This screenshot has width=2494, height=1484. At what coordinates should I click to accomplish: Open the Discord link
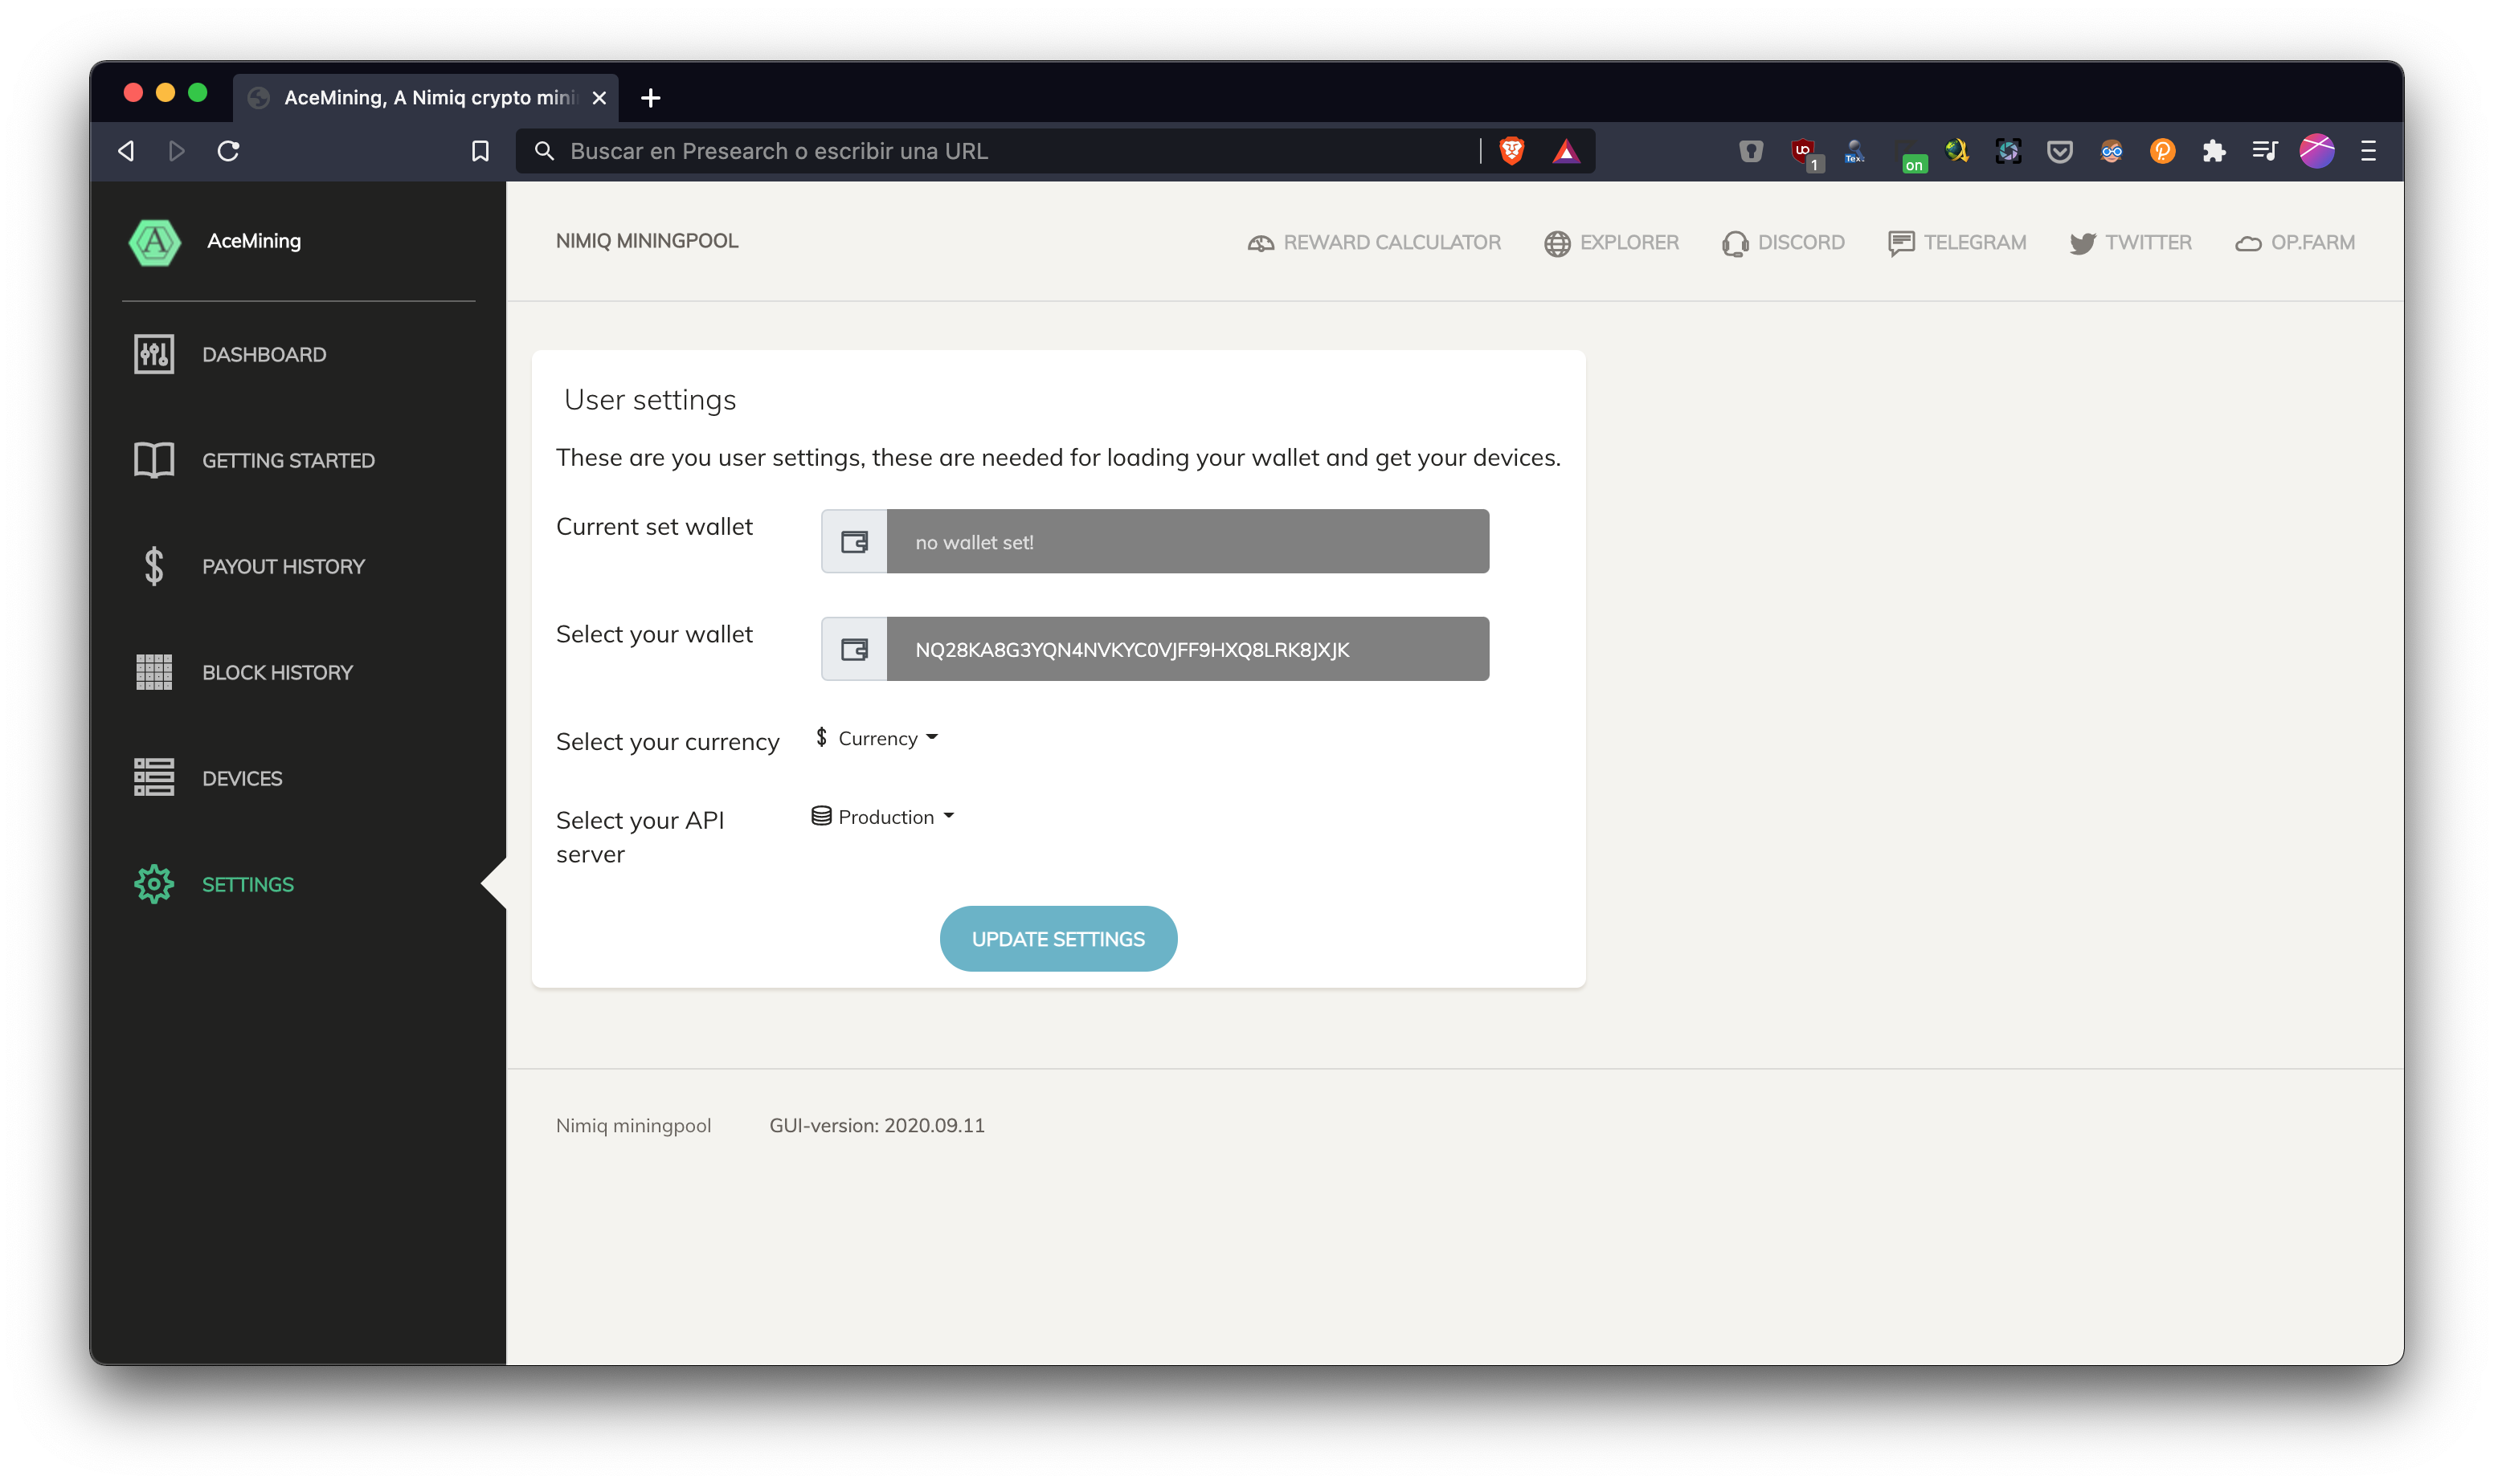(1784, 242)
